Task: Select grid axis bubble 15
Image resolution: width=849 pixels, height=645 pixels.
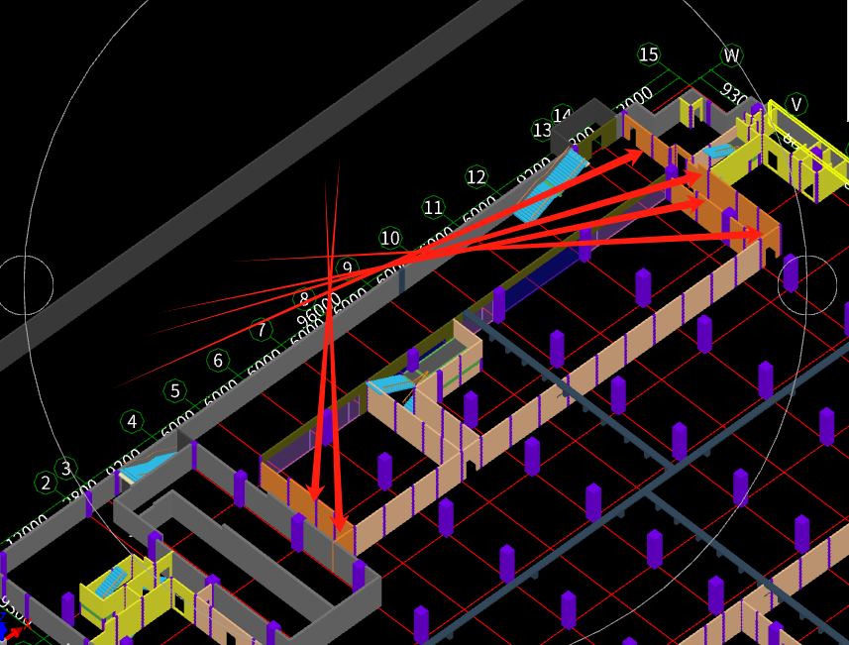Action: (x=649, y=54)
